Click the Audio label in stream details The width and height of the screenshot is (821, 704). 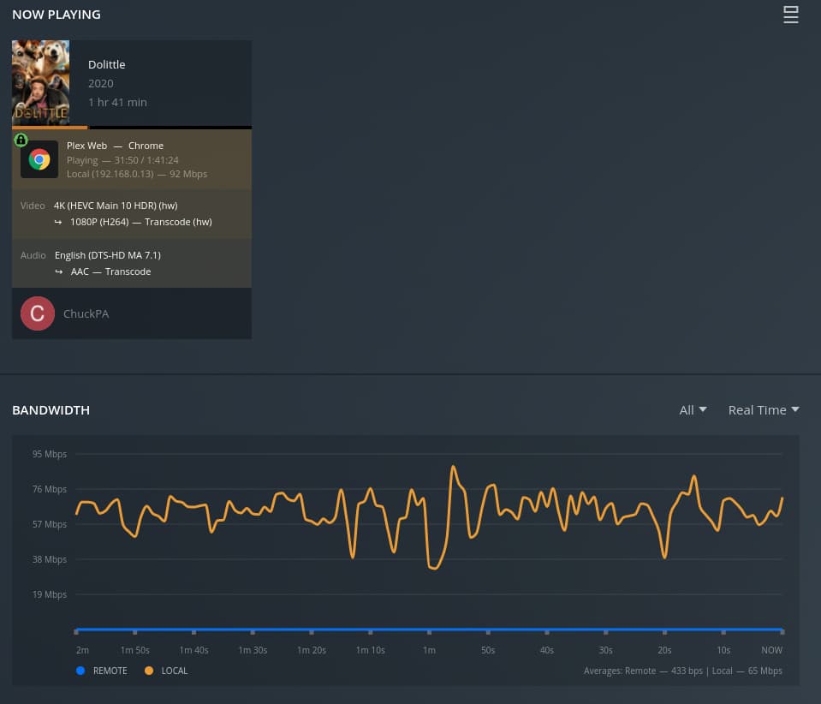pos(33,255)
